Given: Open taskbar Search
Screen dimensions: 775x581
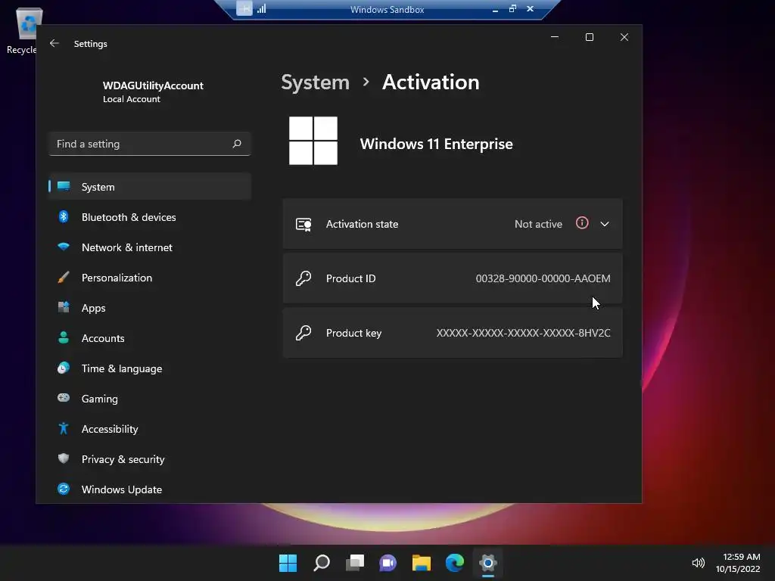Looking at the screenshot, I should point(321,563).
